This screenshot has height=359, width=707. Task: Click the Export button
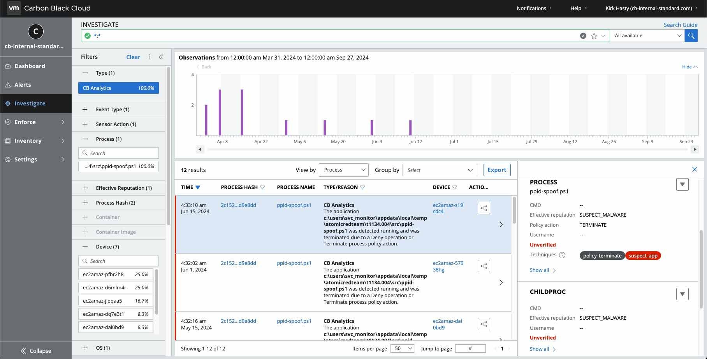click(497, 170)
